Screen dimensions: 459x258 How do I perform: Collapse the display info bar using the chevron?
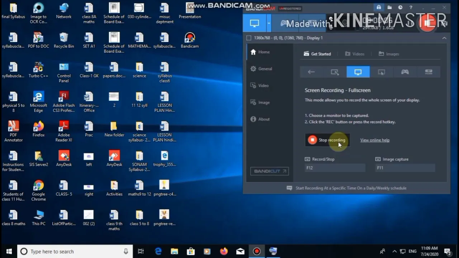[444, 38]
